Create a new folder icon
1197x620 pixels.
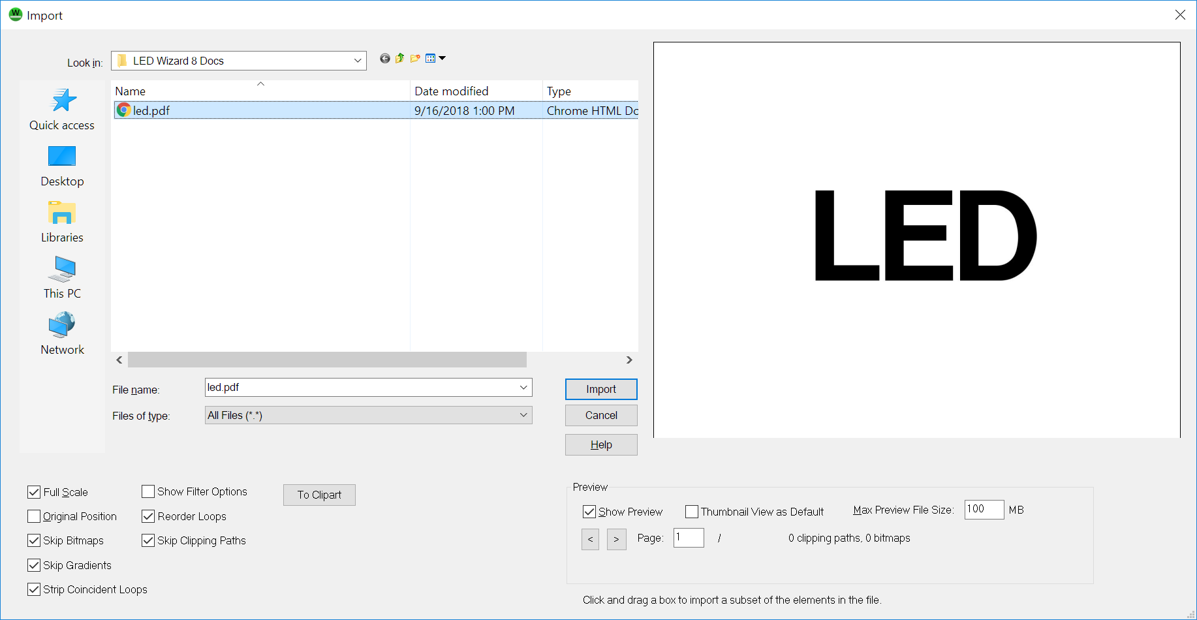click(x=415, y=59)
